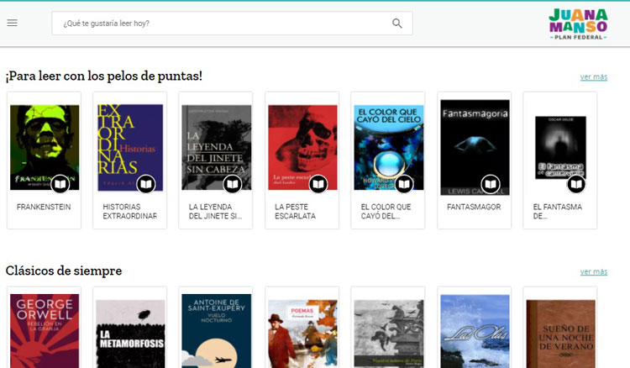Open 'ver más' for Para leer con los pelos de puntas
Viewport: 630px width, 368px height.
[593, 76]
